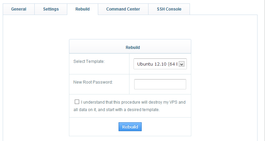
Task: Tick the VPS destroy confirmation checkbox
Action: point(77,102)
